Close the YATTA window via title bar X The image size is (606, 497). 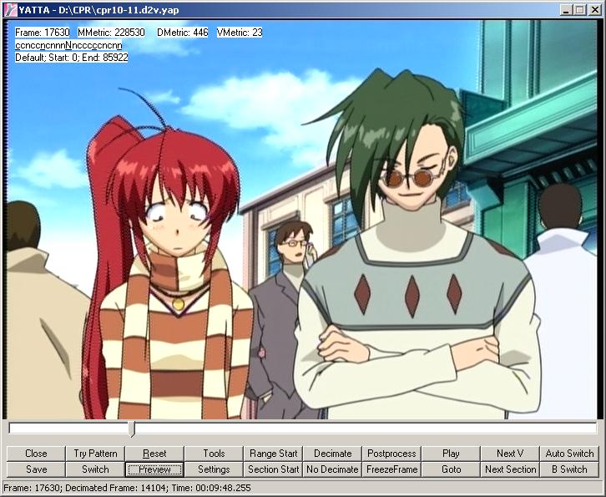[x=595, y=10]
